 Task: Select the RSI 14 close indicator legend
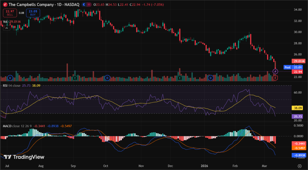coord(12,86)
